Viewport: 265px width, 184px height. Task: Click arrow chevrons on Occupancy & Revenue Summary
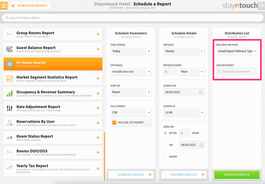click(98, 93)
